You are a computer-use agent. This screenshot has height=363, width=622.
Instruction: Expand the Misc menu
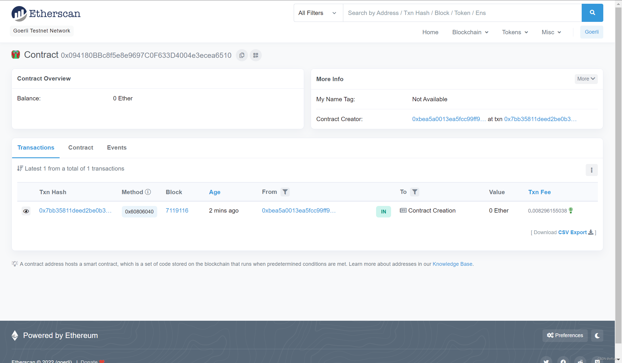coord(551,32)
